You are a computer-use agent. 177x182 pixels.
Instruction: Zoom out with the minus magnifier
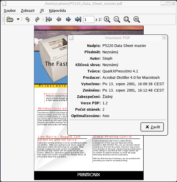pyautogui.click(x=117, y=19)
